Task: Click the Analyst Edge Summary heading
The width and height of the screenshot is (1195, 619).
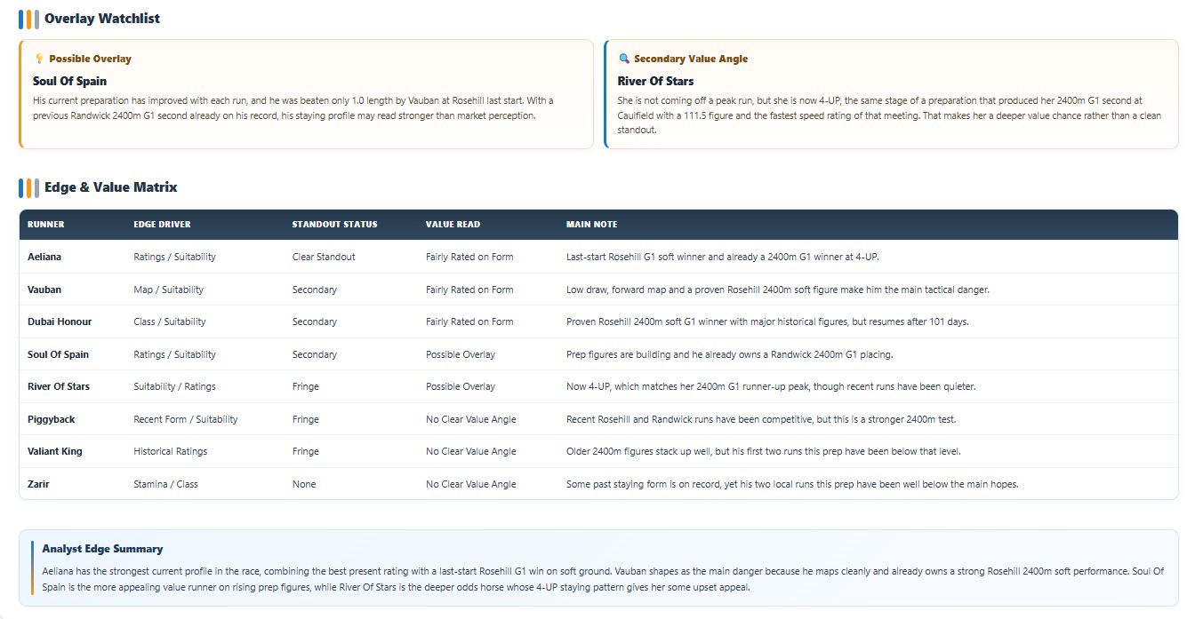Action: [x=102, y=549]
